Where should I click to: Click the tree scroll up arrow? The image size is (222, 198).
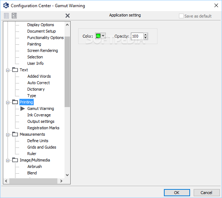coord(67,25)
